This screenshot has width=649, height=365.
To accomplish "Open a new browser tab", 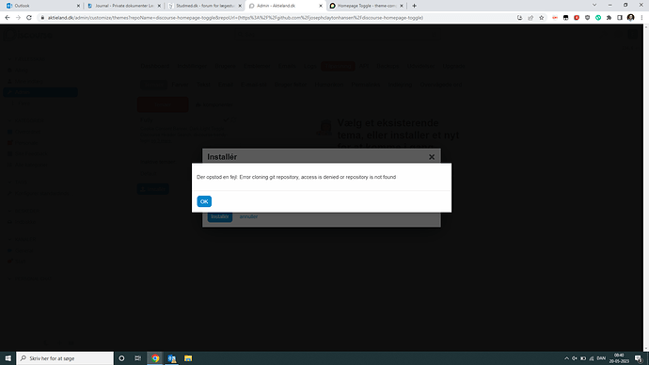I will click(x=414, y=6).
